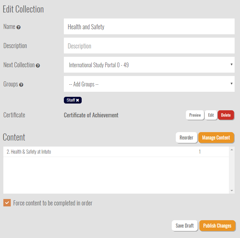Click into the Description input field

pyautogui.click(x=149, y=46)
